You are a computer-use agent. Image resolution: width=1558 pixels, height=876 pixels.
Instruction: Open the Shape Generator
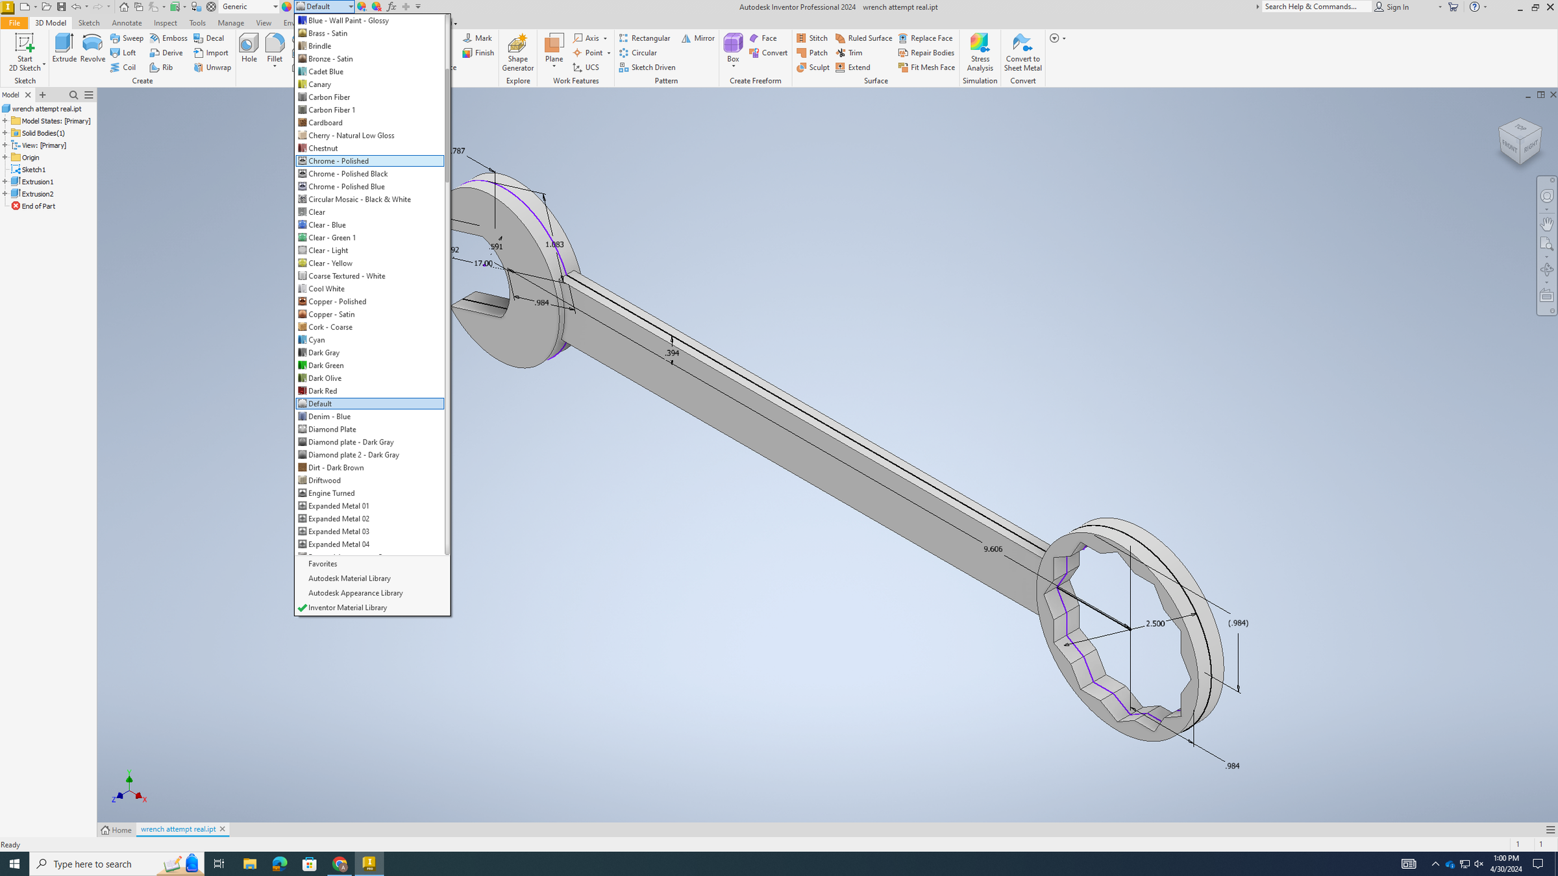pos(517,52)
